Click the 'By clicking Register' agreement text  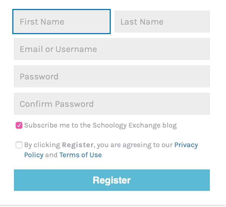pyautogui.click(x=42, y=145)
